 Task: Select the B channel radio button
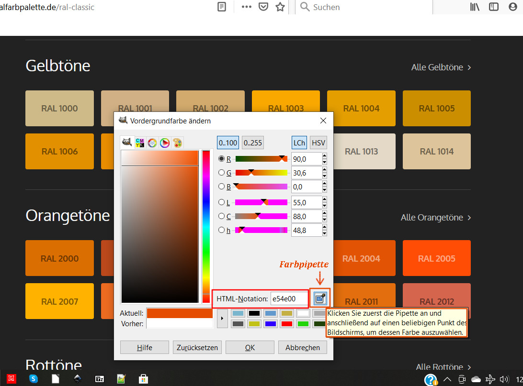click(x=221, y=187)
